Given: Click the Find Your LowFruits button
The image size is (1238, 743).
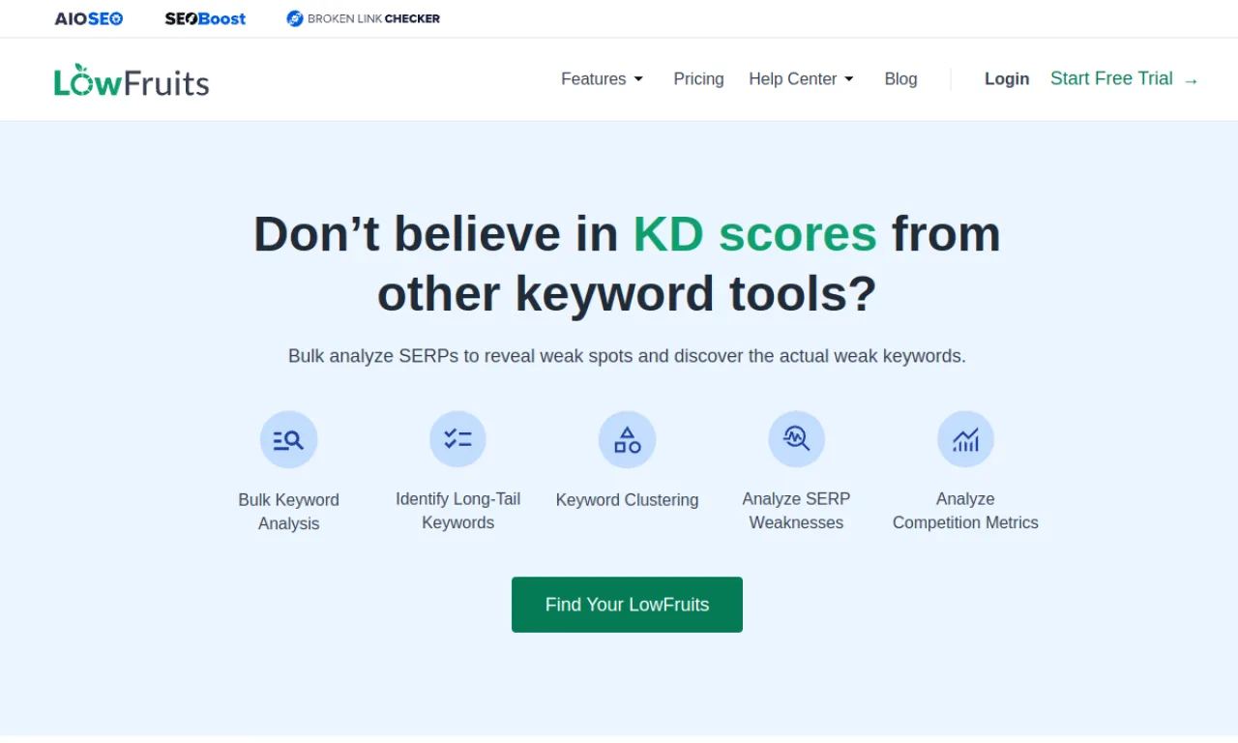Looking at the screenshot, I should click(627, 605).
